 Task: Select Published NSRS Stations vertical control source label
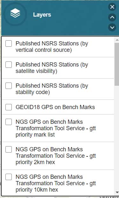click(x=52, y=47)
